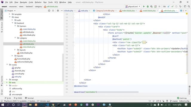This screenshot has width=191, height=107.
Task: Open the Structure side panel
Action: (2, 27)
